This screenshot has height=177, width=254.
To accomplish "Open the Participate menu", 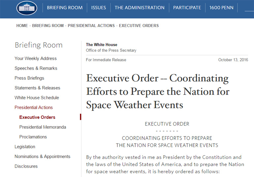I will [x=187, y=8].
